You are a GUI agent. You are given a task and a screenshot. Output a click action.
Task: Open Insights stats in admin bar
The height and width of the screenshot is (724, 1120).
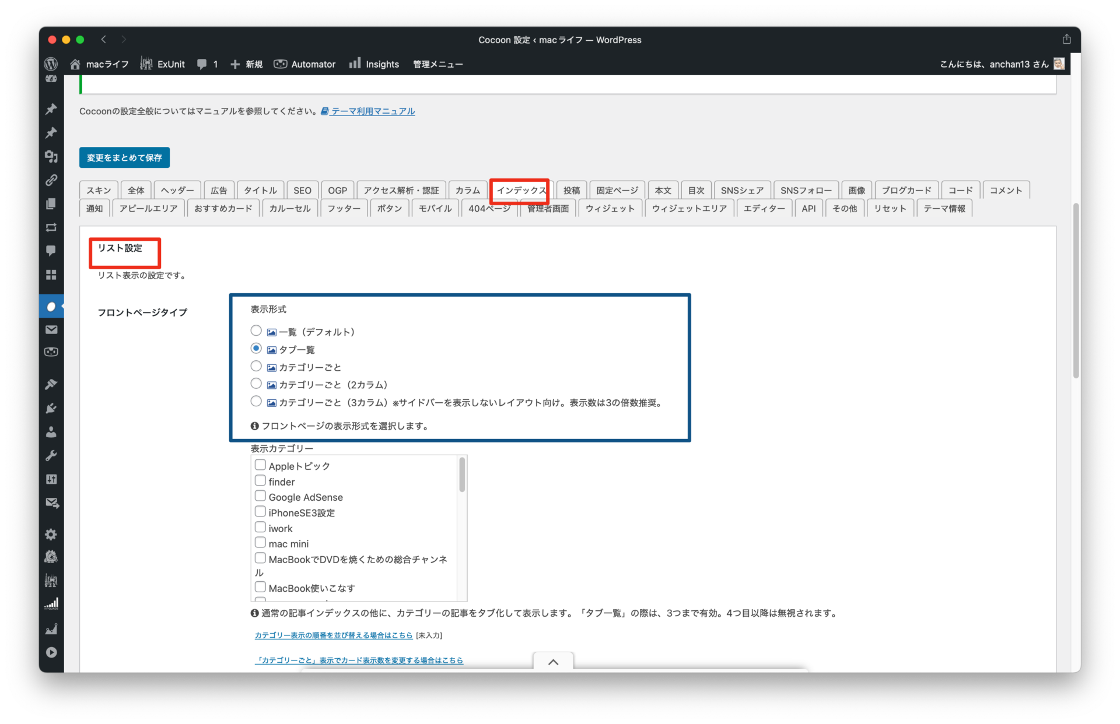(x=374, y=64)
